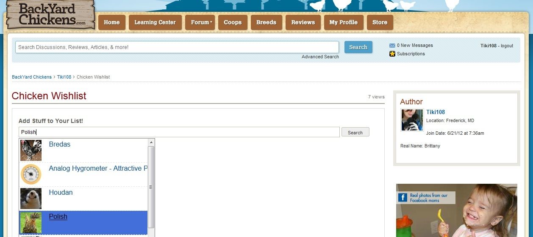Expand the Forum dropdown menu
533x237 pixels.
click(200, 22)
